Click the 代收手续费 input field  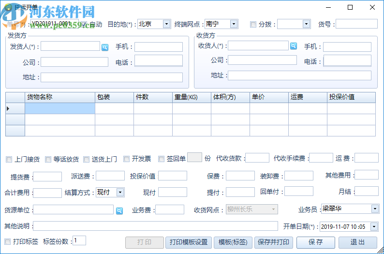[321, 158]
